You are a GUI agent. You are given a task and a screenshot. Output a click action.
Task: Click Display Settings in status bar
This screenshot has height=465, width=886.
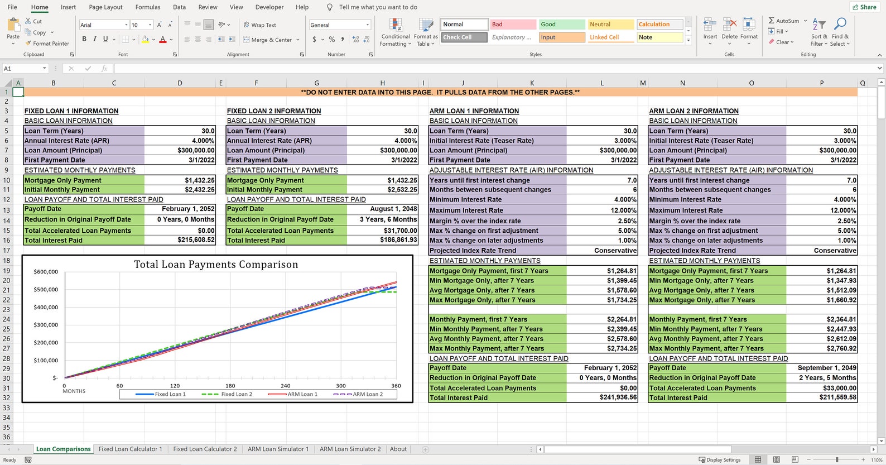point(720,460)
